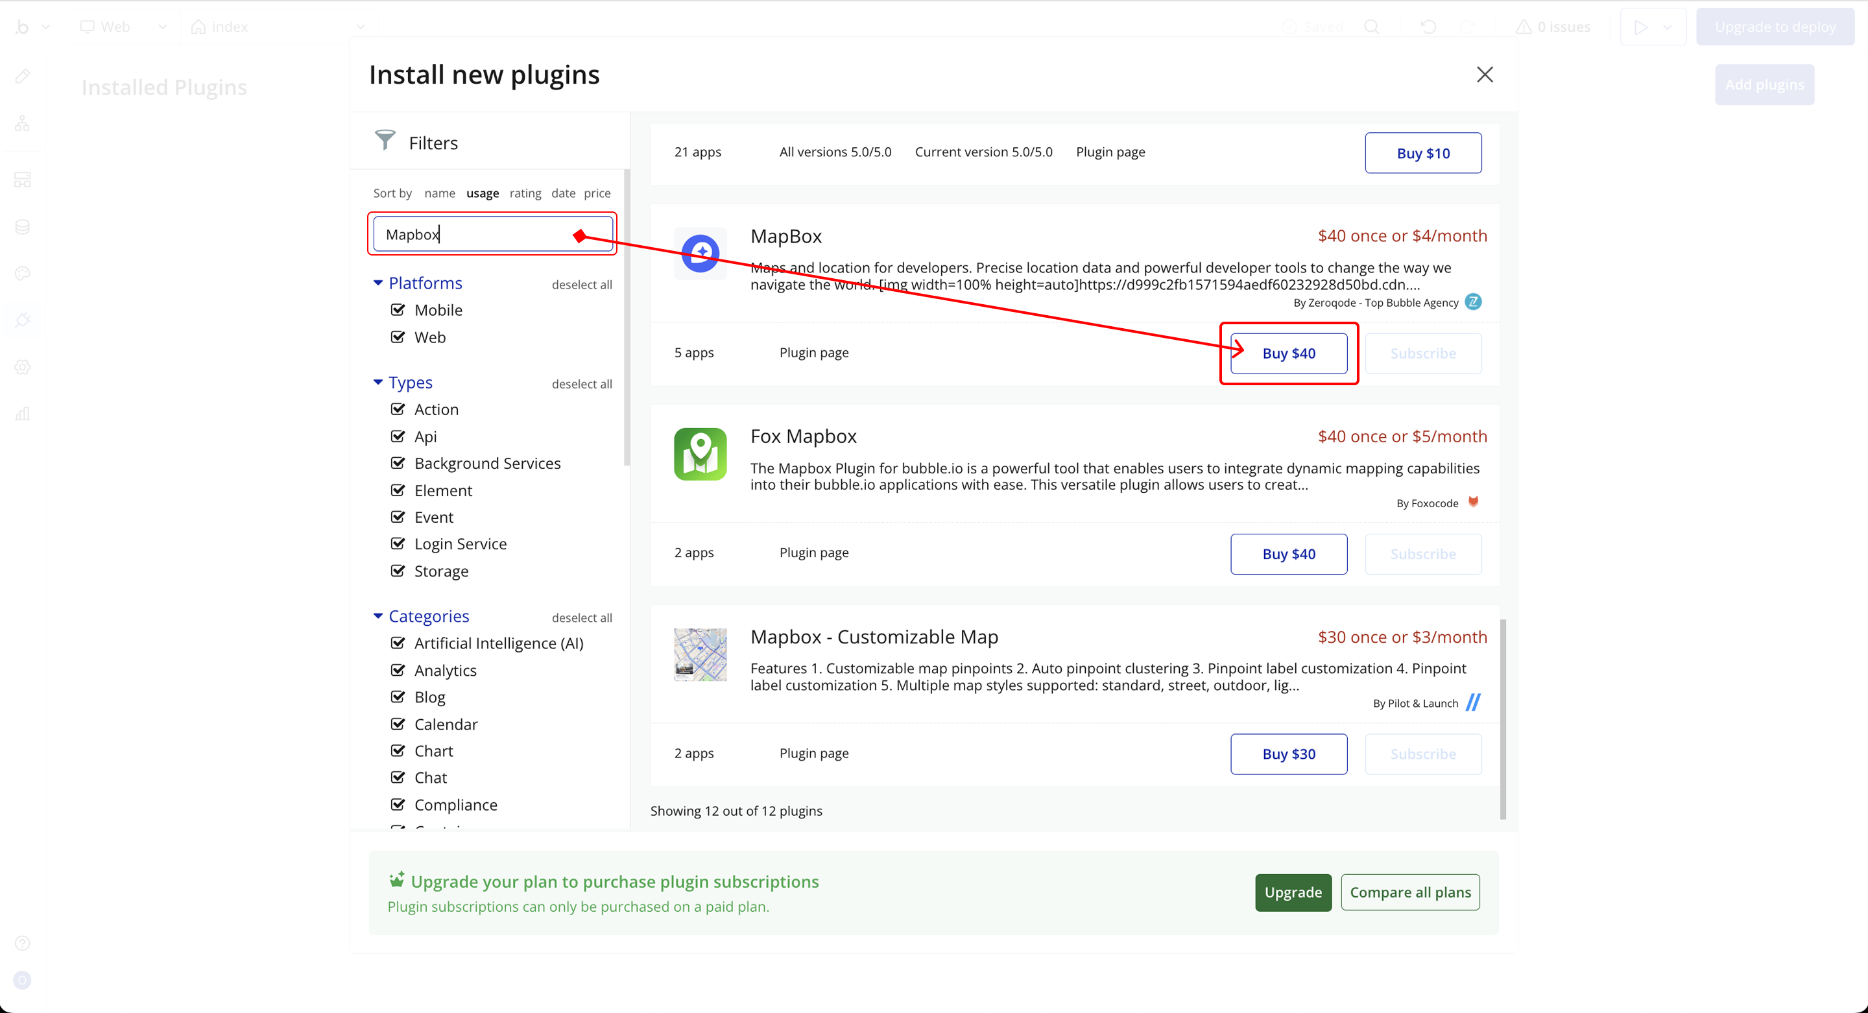Click the Mapbox search input field

pyautogui.click(x=493, y=234)
